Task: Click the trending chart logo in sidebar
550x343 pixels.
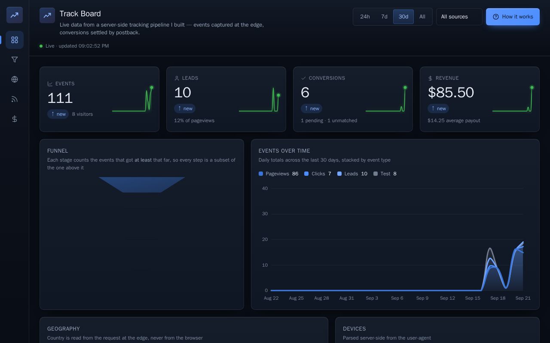Action: click(15, 15)
